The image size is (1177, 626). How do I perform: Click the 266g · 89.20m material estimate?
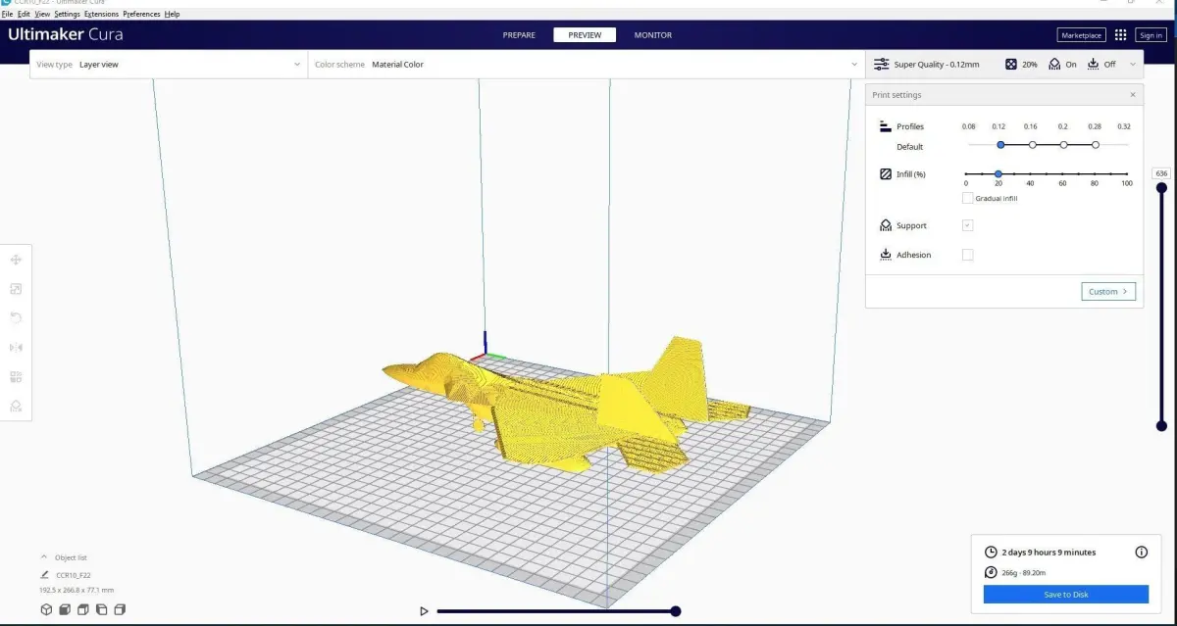(x=1024, y=573)
